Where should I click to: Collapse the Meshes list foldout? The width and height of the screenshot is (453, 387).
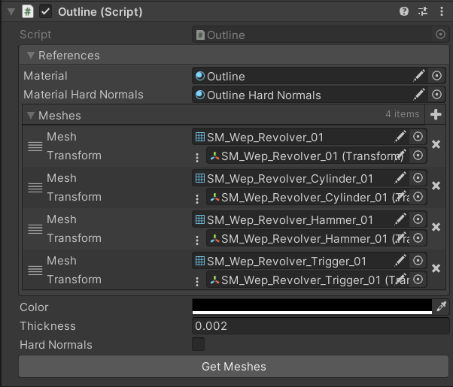pos(31,116)
